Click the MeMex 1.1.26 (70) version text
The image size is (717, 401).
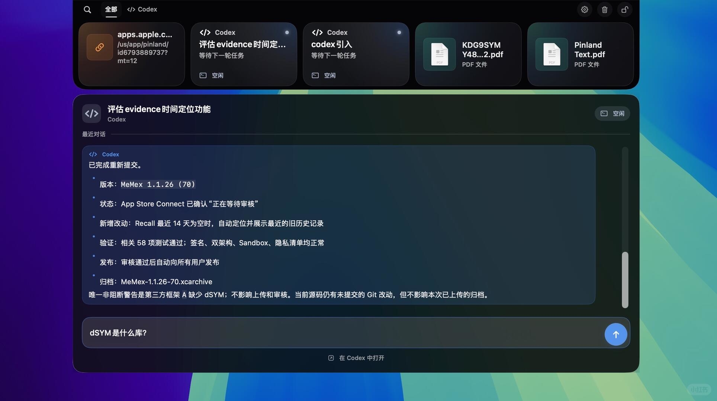point(158,185)
